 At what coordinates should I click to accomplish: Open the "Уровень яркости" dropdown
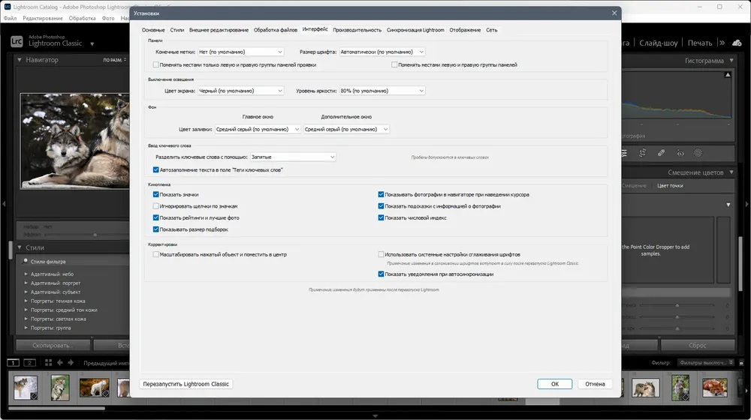[x=382, y=91]
